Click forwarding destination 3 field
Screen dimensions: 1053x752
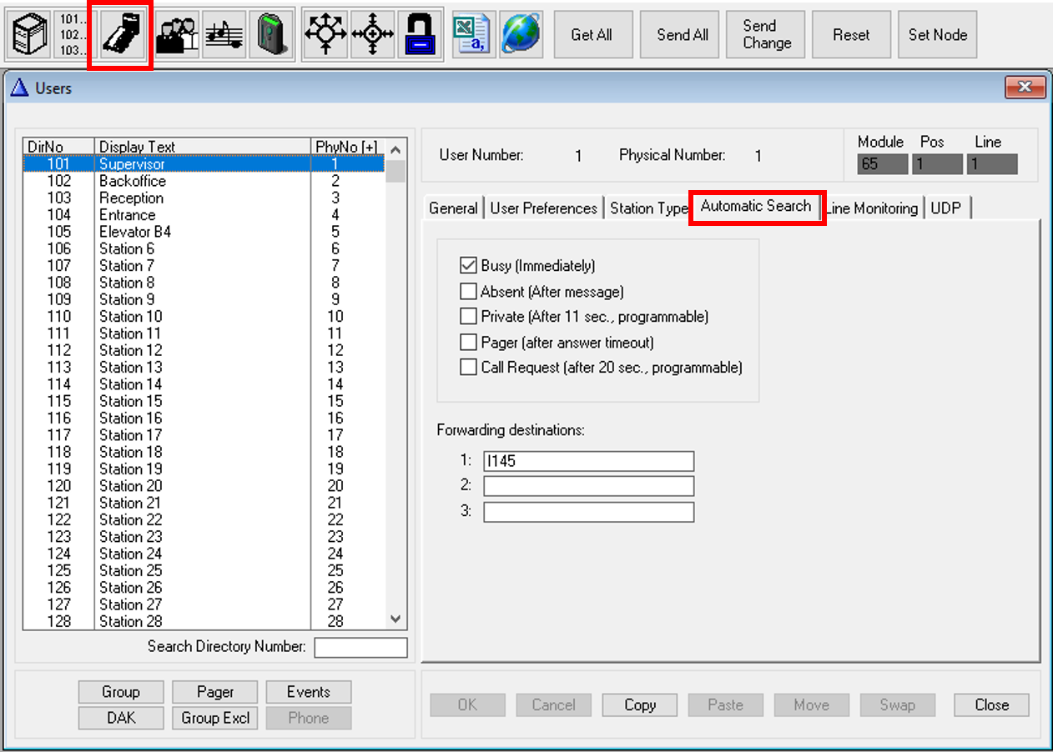(x=588, y=512)
